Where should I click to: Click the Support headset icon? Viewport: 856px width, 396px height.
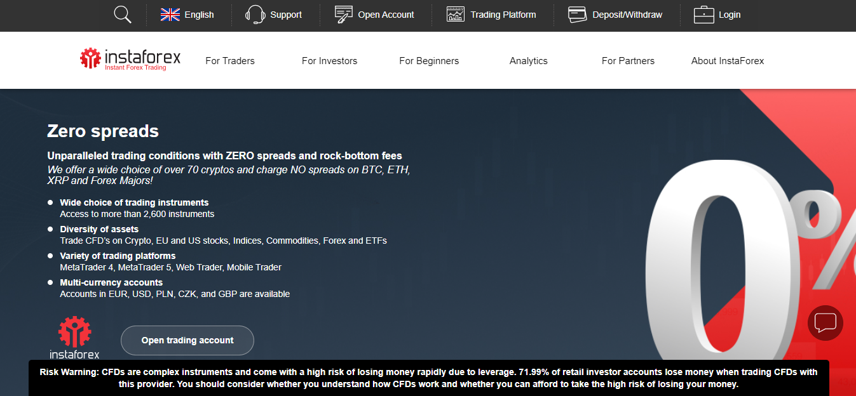click(x=255, y=15)
